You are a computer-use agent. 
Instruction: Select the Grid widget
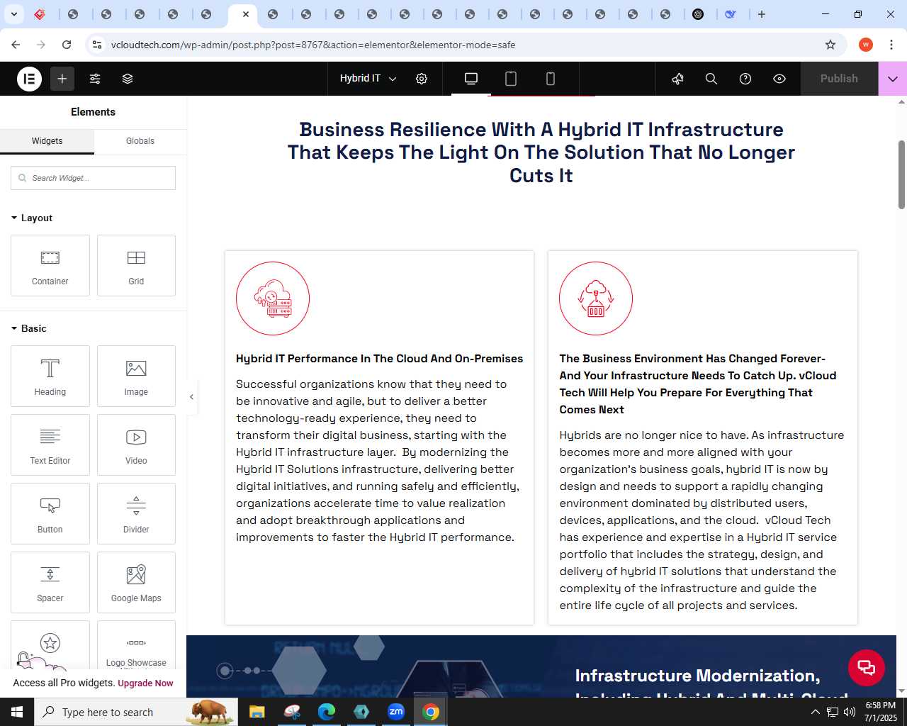click(136, 266)
